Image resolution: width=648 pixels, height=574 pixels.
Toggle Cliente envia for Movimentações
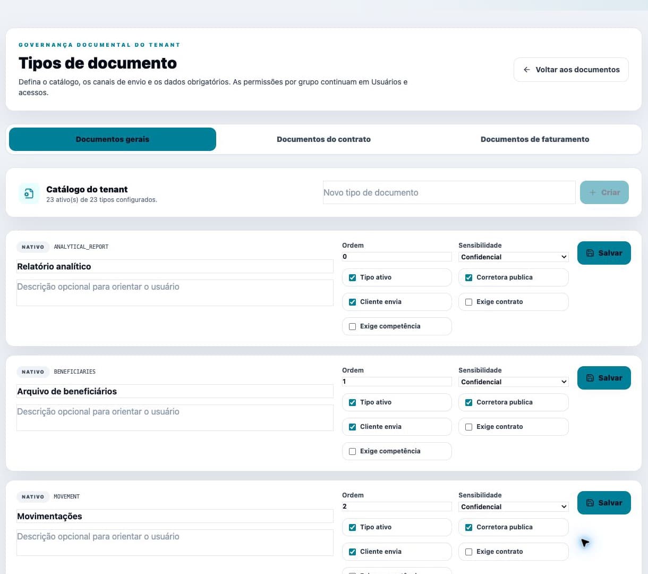coord(352,552)
